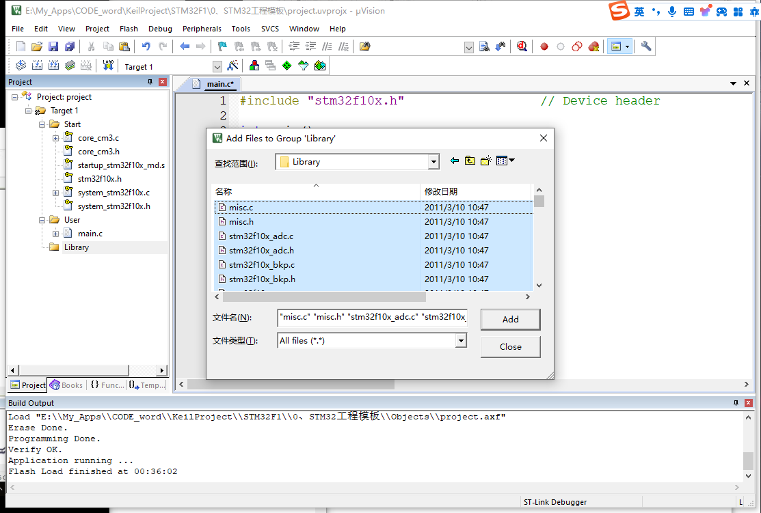This screenshot has width=761, height=513.
Task: Select stm32f10x_bkp.h in the file list
Action: [262, 279]
